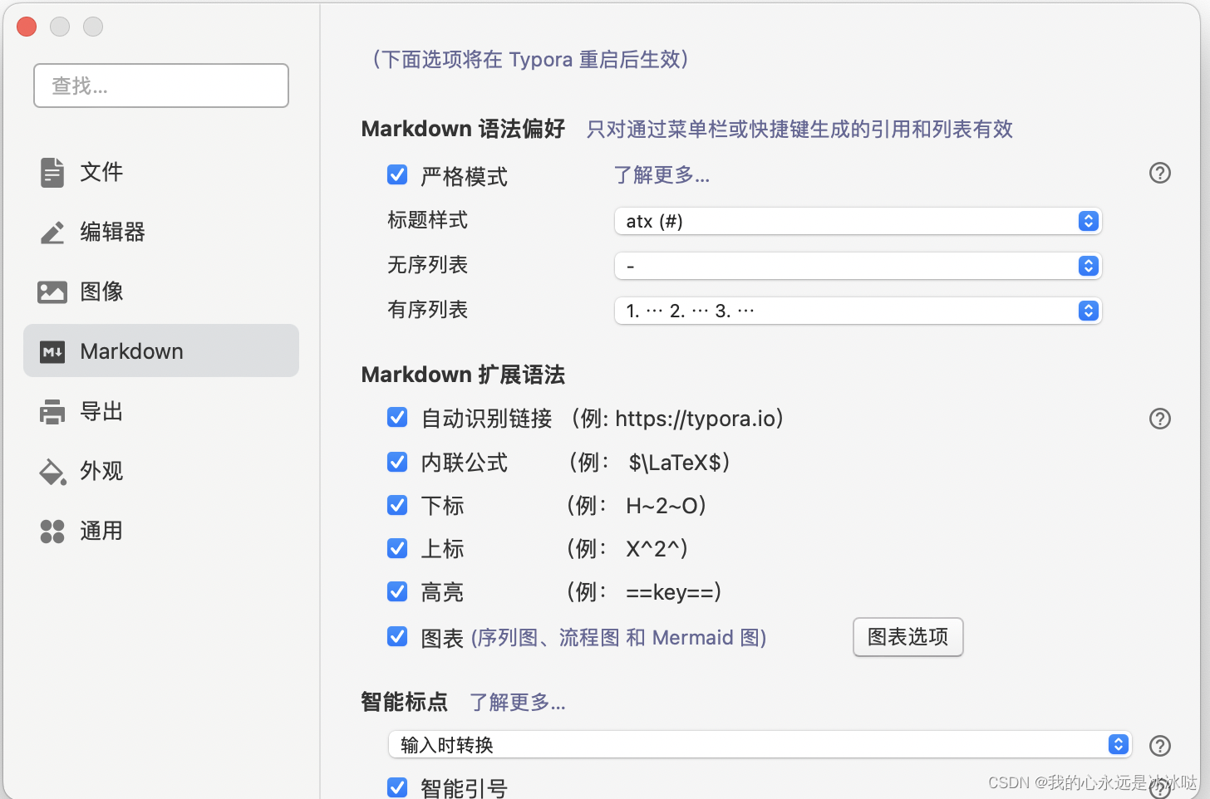Click the 查找 search field
1210x799 pixels.
161,86
